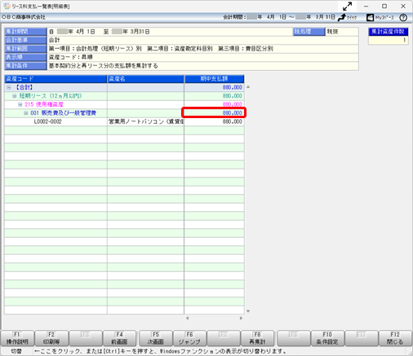Select 880,000 amount in 短期リース row
The height and width of the screenshot is (356, 413).
pos(214,96)
